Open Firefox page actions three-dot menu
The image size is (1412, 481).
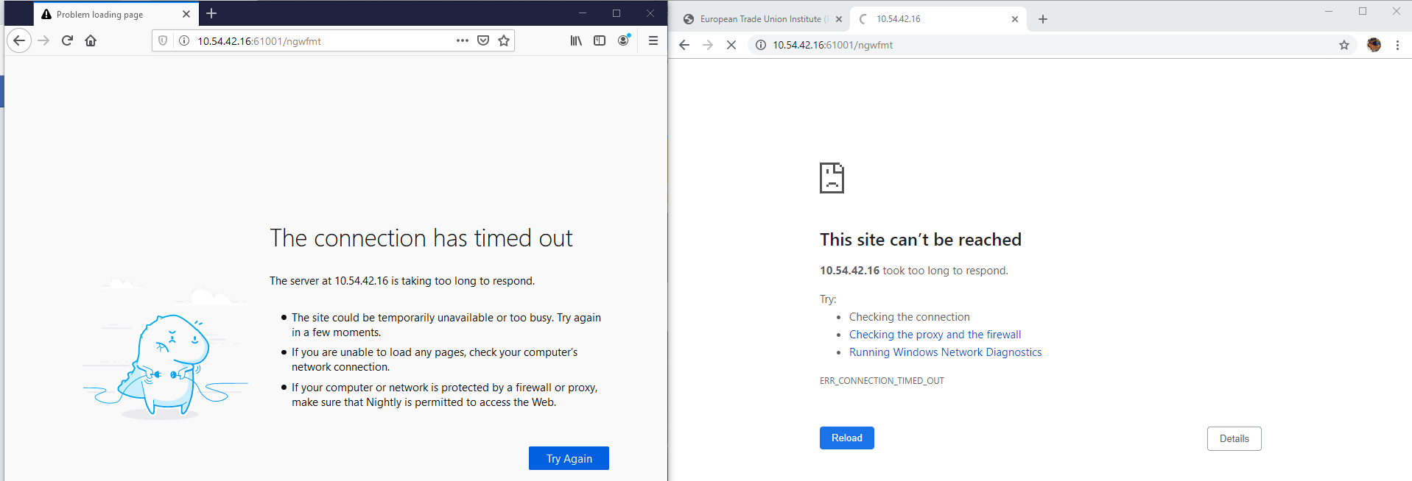(463, 40)
